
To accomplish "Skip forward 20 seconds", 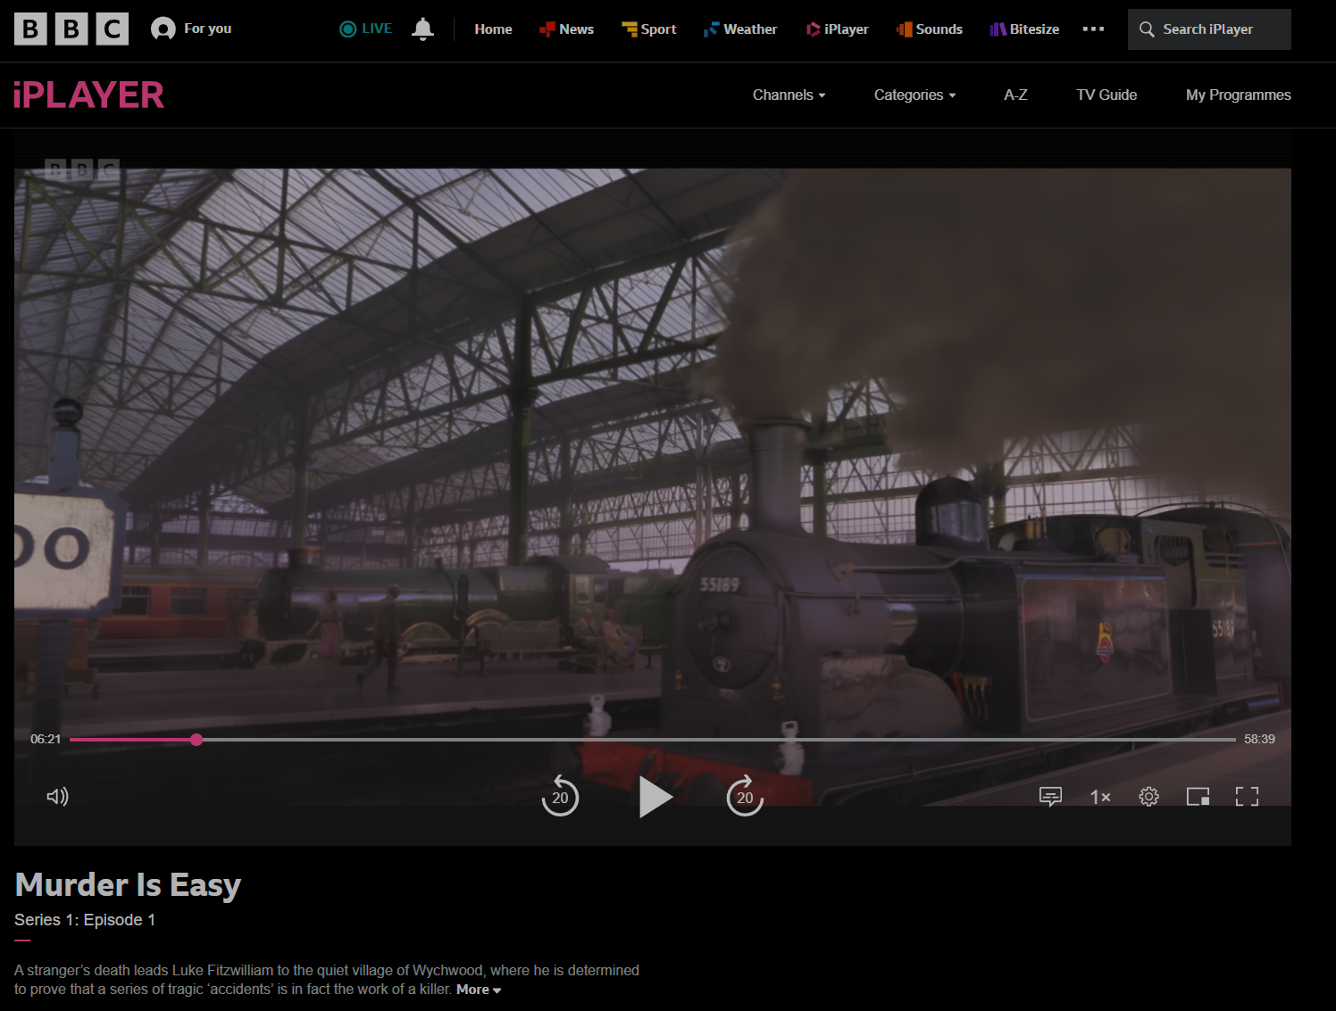I will point(745,796).
